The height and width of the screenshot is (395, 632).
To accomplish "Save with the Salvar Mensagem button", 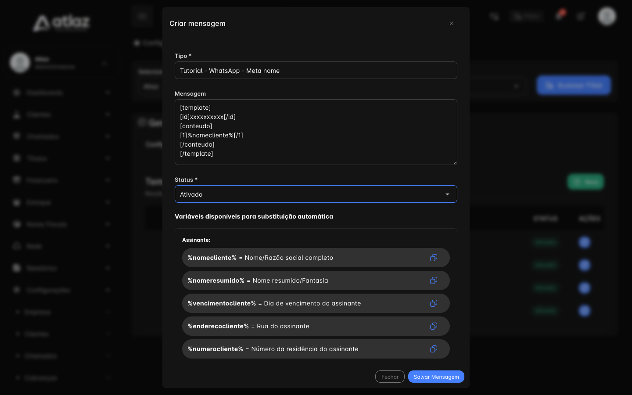I will (x=436, y=377).
